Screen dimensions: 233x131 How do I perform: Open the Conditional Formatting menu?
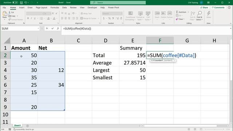pyautogui.click(x=130, y=16)
